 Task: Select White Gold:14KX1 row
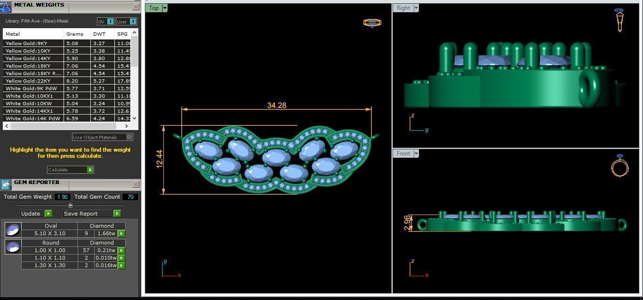(x=67, y=111)
